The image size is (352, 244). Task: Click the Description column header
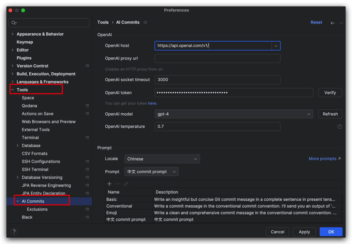[248, 192]
